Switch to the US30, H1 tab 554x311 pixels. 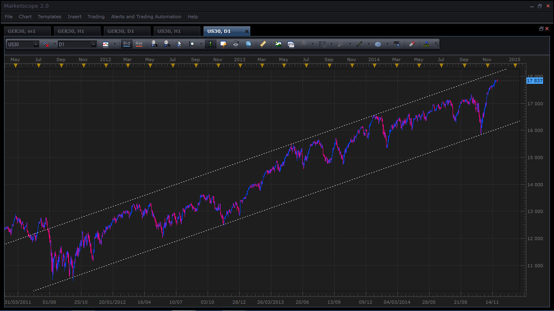[x=177, y=31]
